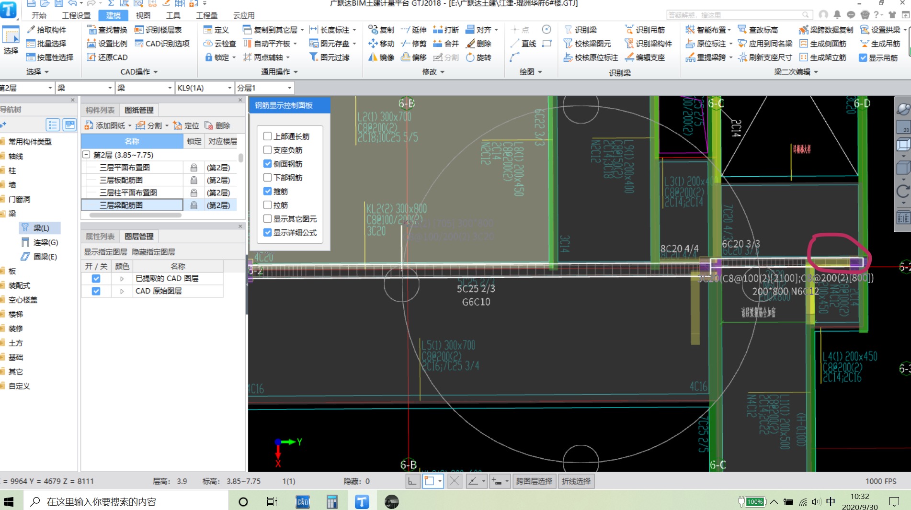This screenshot has width=911, height=510.
Task: Click the 选择 big tool button
Action: click(11, 41)
